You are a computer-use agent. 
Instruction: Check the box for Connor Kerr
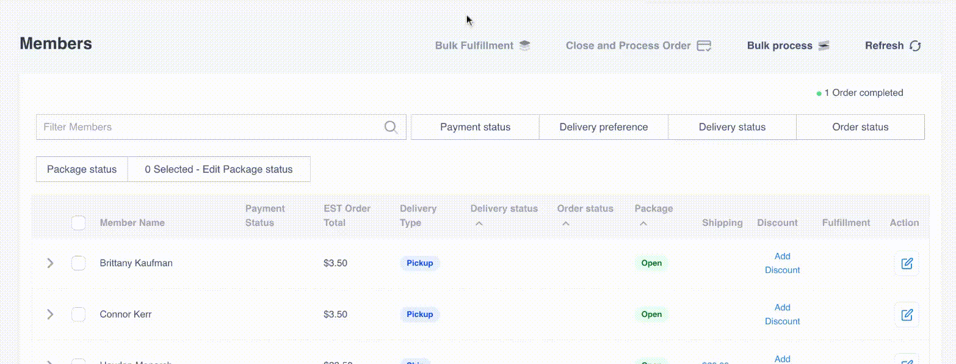(x=78, y=315)
